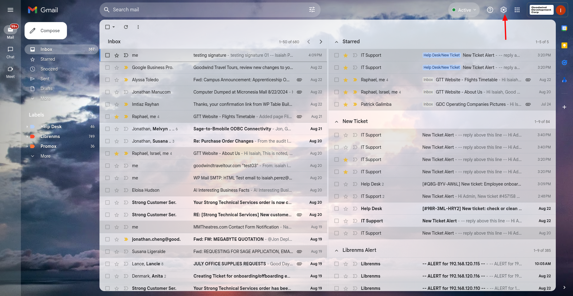The width and height of the screenshot is (573, 296).
Task: Open Contacts side panel icon
Action: click(x=564, y=80)
